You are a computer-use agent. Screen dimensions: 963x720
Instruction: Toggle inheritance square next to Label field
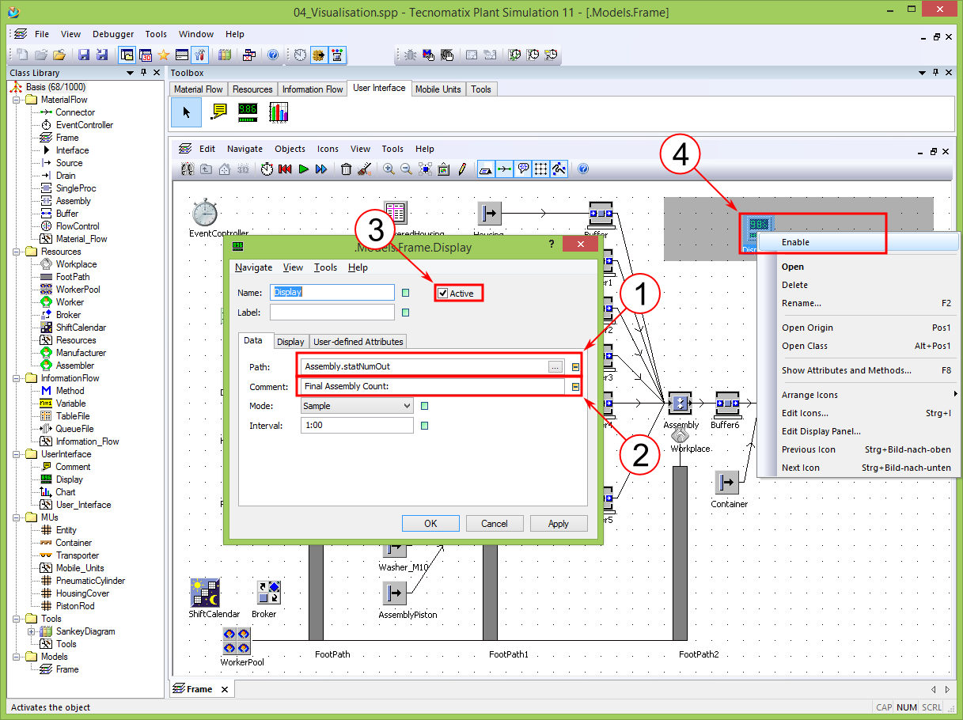click(406, 313)
